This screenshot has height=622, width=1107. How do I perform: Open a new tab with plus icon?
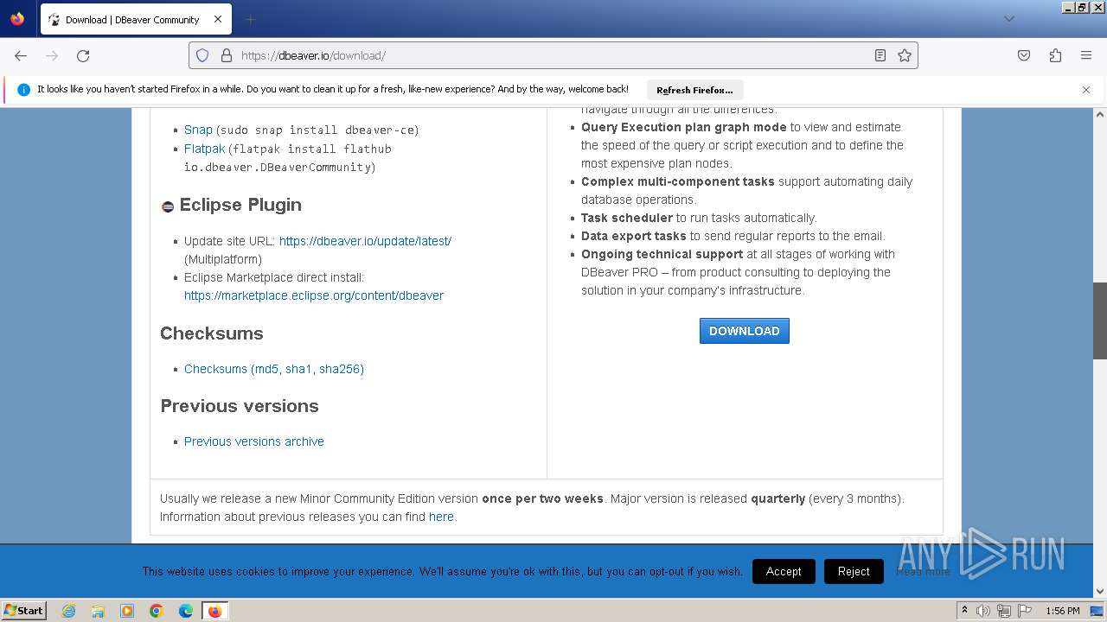250,19
